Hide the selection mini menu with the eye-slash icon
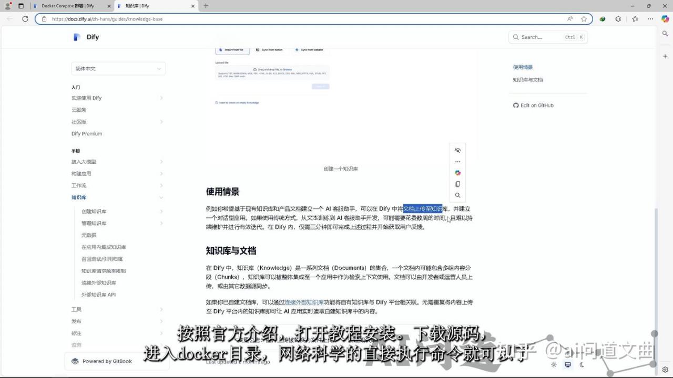Screen dimensions: 673x378 (457, 151)
